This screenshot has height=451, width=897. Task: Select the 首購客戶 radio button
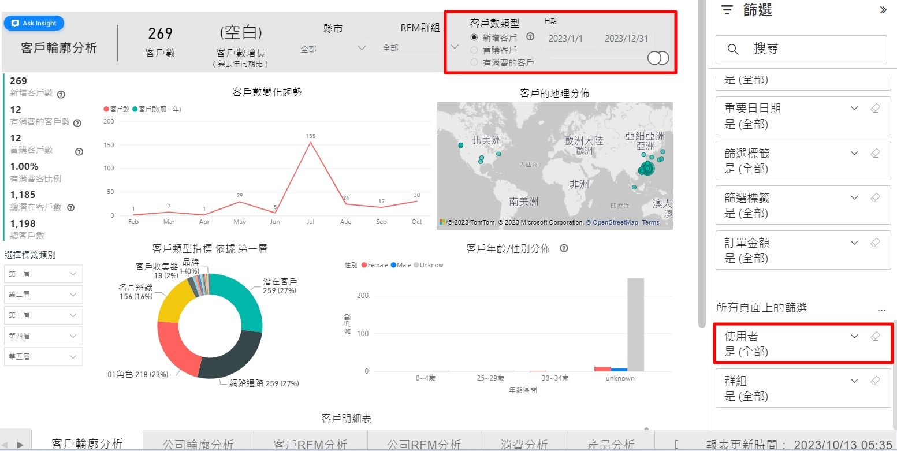pyautogui.click(x=474, y=50)
